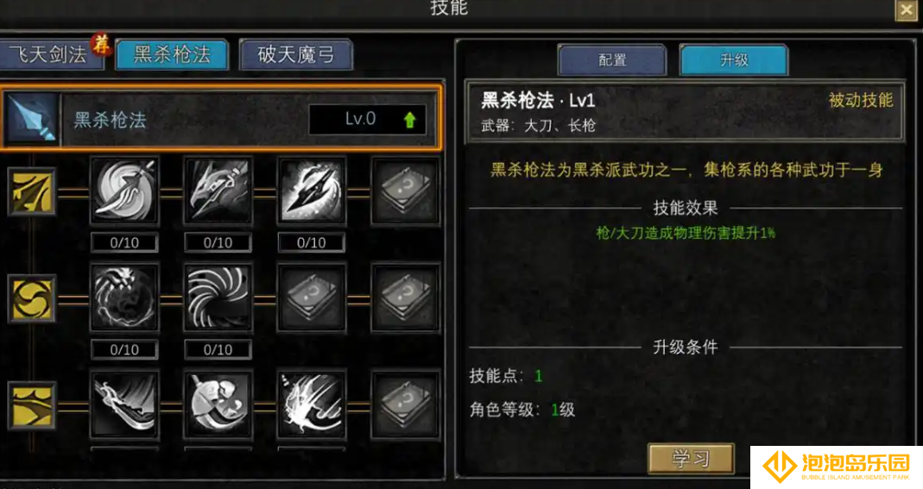The image size is (923, 489).
Task: Select the warrior spin skill in third row
Action: coord(218,404)
